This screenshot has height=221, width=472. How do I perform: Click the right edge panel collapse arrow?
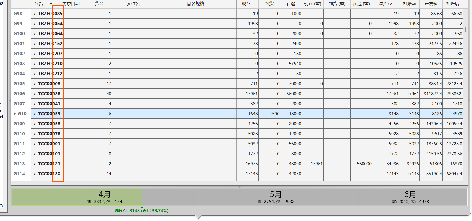(x=469, y=100)
